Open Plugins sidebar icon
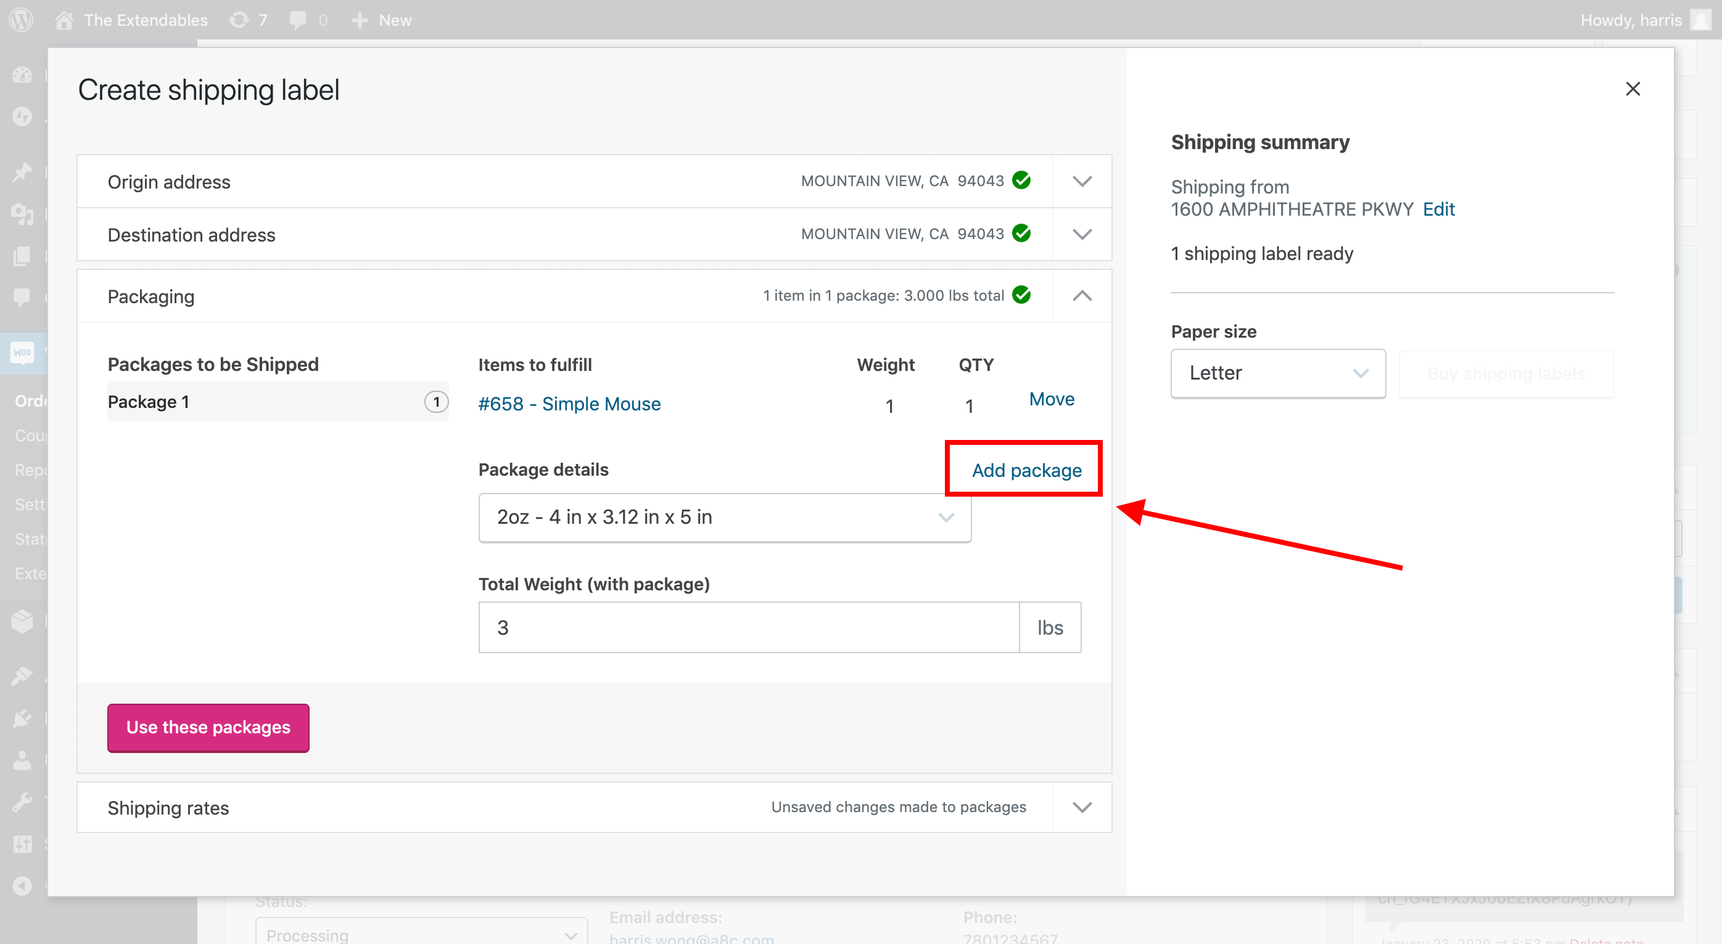The height and width of the screenshot is (944, 1722). [22, 718]
